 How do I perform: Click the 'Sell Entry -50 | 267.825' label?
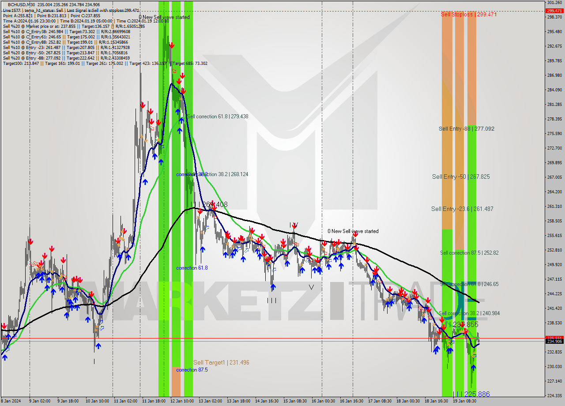(x=461, y=177)
